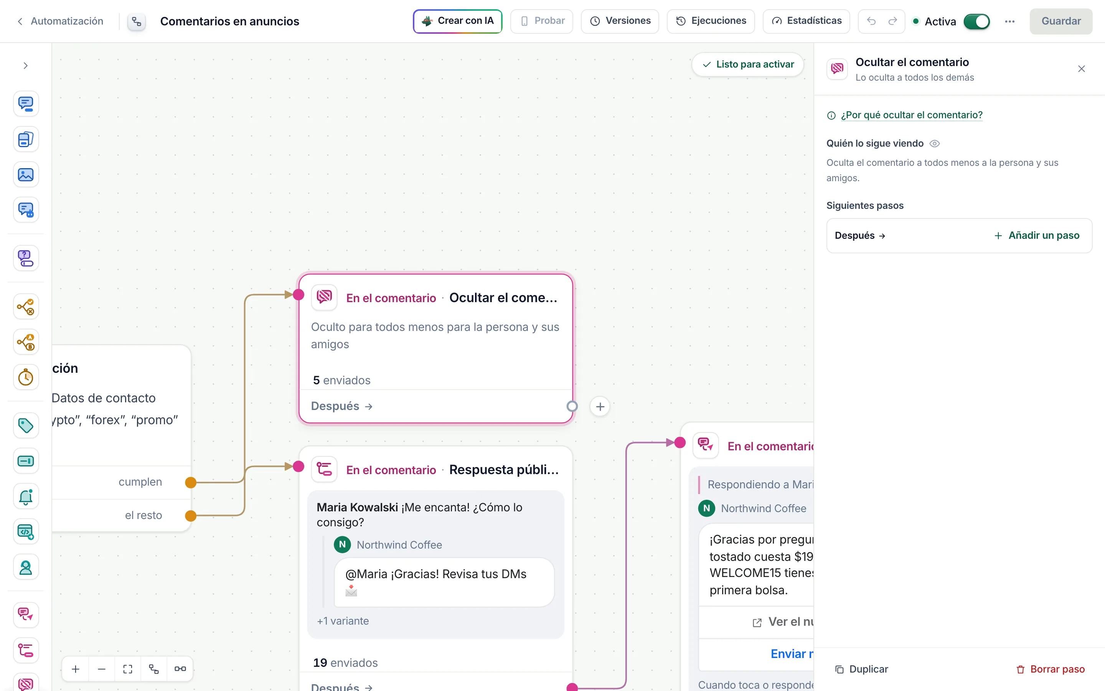Screen dimensions: 1105x691
Task: Open the Versiones tab
Action: point(620,21)
